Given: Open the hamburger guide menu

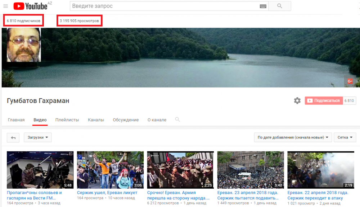Looking at the screenshot, I should click(6, 6).
